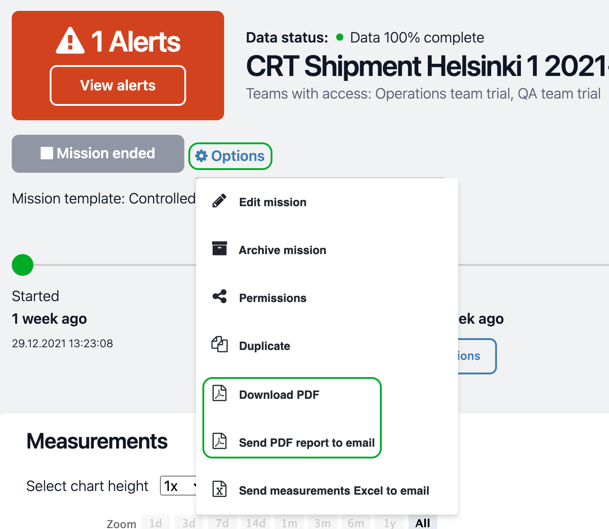Click the Mission ended button

98,153
